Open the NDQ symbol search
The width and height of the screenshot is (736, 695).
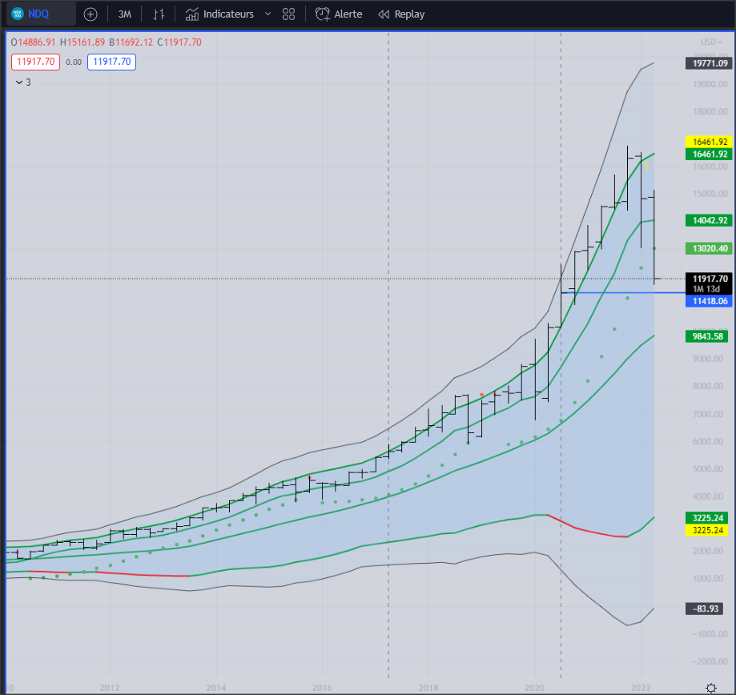(41, 14)
